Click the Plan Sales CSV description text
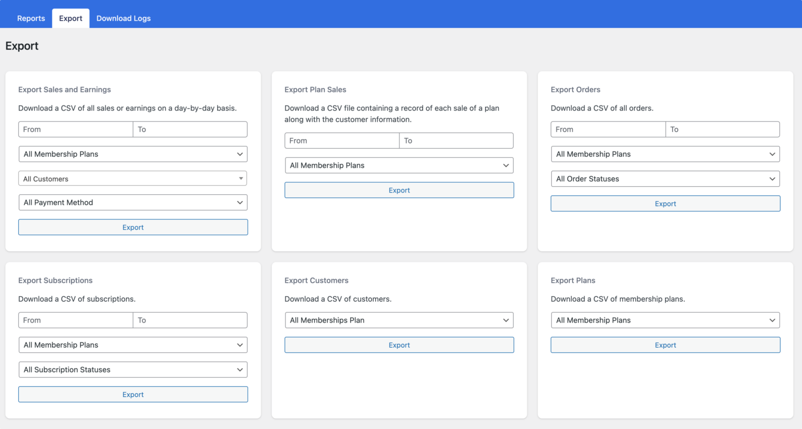The height and width of the screenshot is (429, 802). [x=392, y=114]
